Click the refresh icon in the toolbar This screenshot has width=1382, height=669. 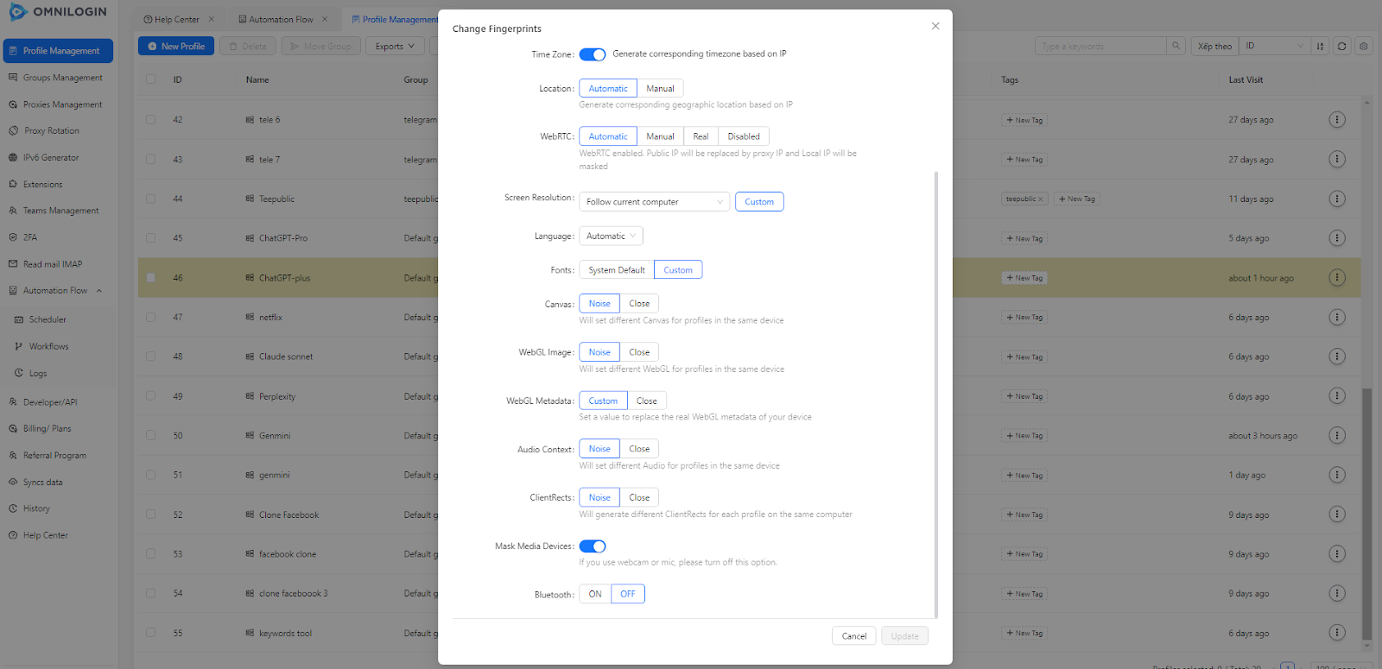tap(1341, 47)
